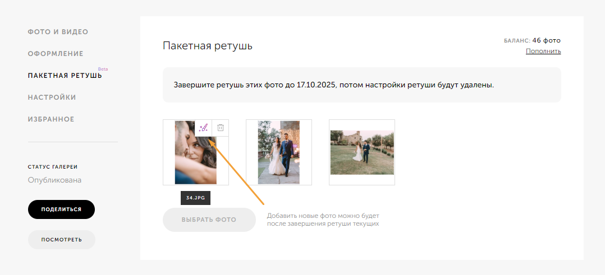The height and width of the screenshot is (275, 605).
Task: Delete the first photo using trash icon
Action: [221, 128]
